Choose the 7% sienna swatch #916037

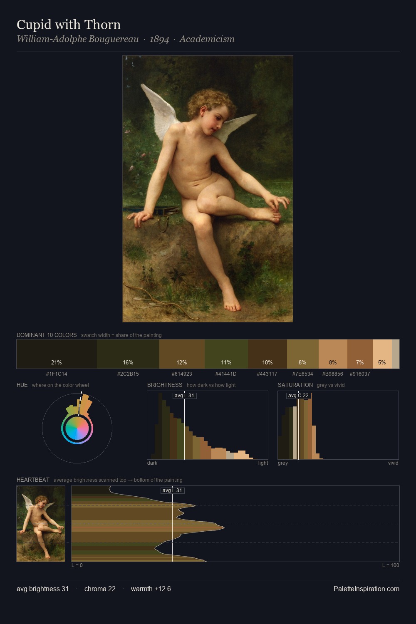coord(360,354)
